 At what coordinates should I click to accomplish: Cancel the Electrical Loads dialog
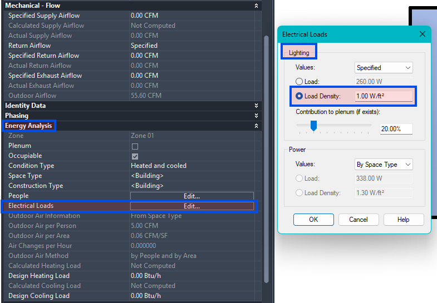point(359,220)
